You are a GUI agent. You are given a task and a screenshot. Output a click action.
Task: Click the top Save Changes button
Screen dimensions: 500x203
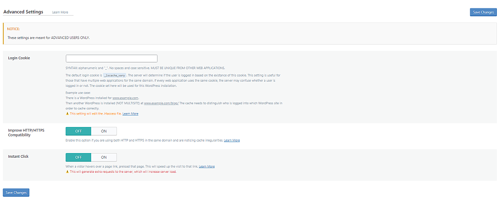483,12
